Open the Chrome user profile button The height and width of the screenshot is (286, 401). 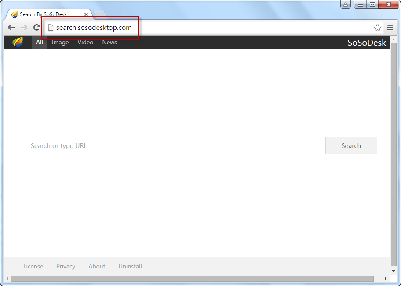(346, 4)
